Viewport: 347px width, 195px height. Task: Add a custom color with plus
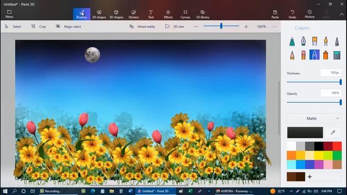[310, 177]
